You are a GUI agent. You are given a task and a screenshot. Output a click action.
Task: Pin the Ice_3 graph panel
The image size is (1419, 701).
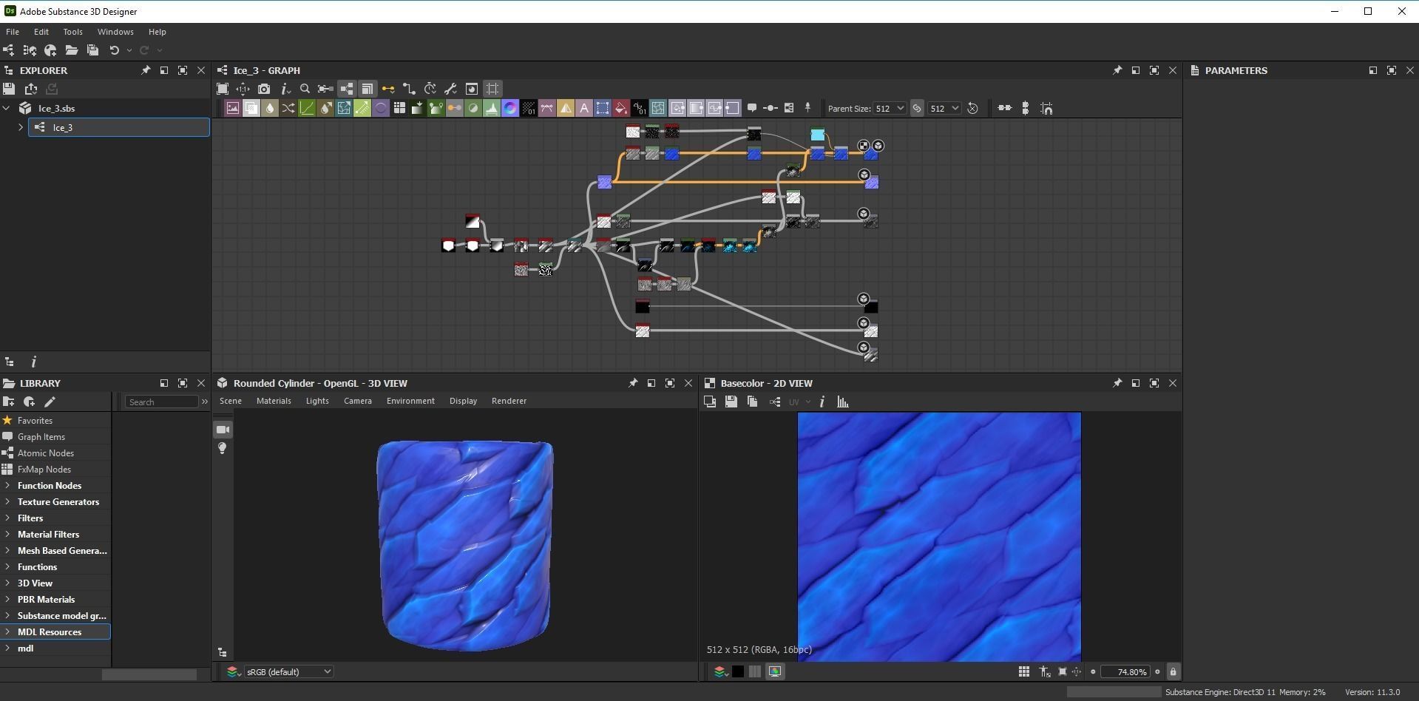coord(1117,70)
